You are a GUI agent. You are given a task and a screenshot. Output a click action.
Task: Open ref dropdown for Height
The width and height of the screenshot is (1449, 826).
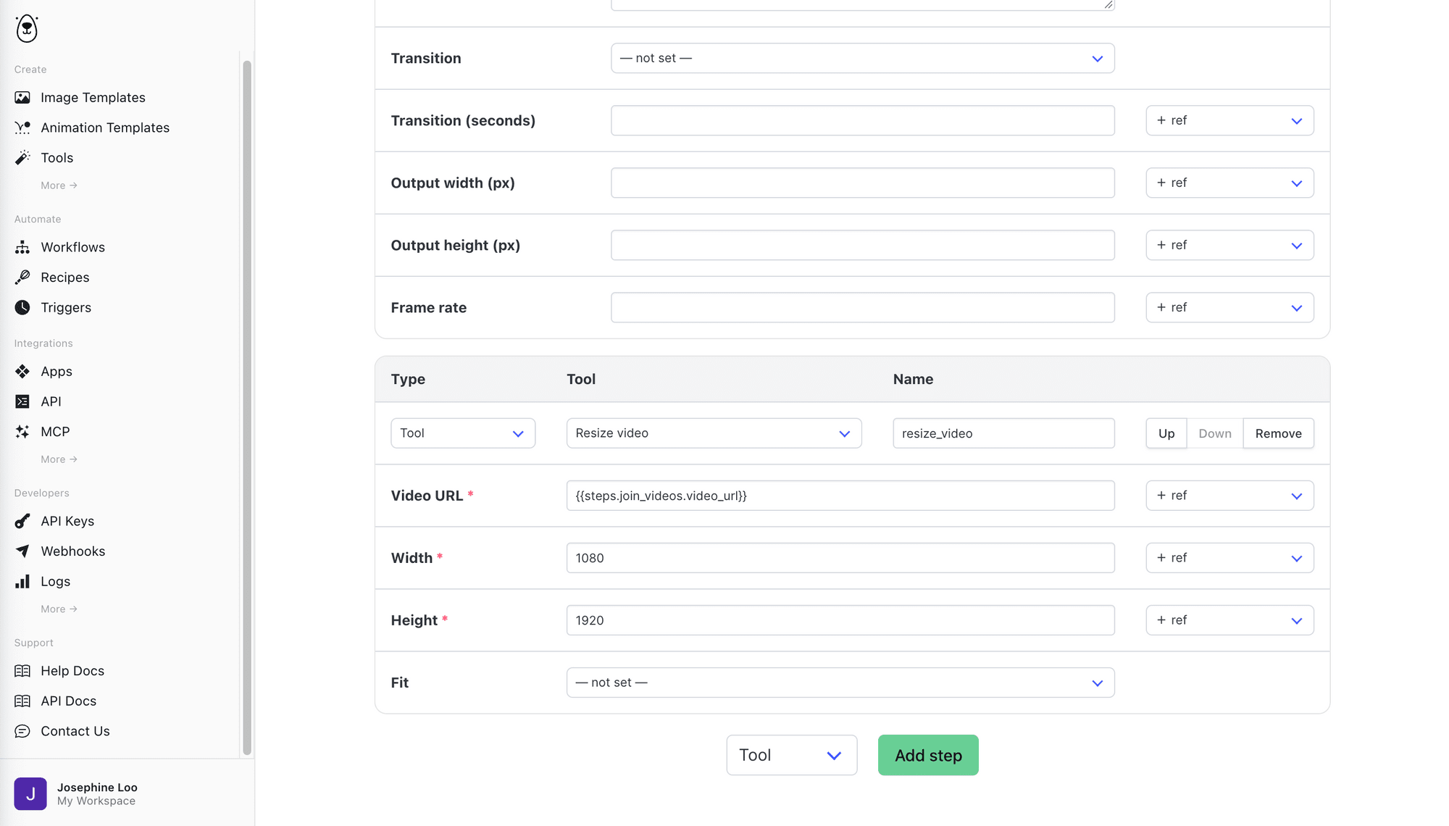[1229, 620]
